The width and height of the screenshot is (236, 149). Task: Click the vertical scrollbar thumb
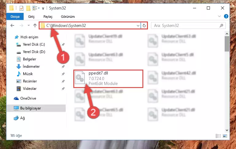[x=227, y=44]
